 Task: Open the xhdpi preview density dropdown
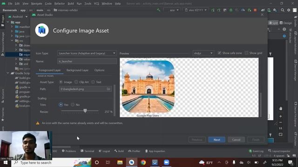[203, 53]
